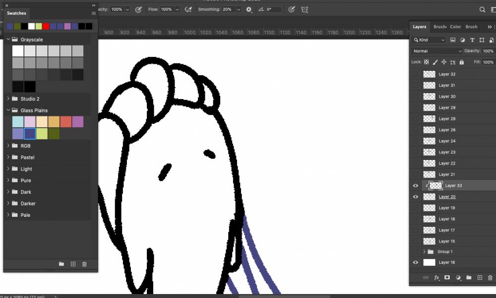This screenshot has width=496, height=298.
Task: Select the Swatches panel tab
Action: point(16,13)
